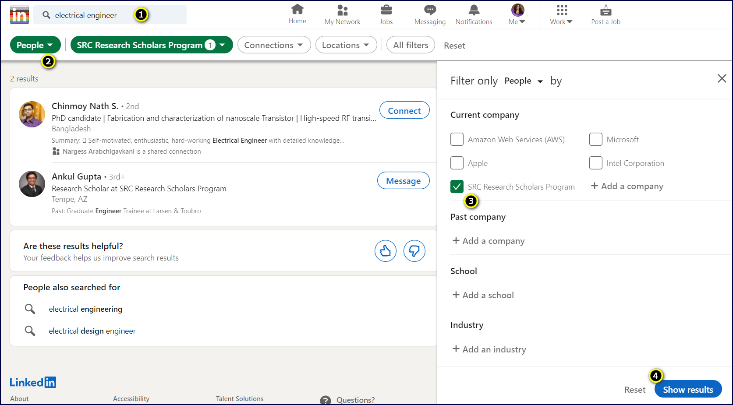Expand SRC Research Scholars Program filter dropdown
Screen dimensions: 733x405
(152, 45)
